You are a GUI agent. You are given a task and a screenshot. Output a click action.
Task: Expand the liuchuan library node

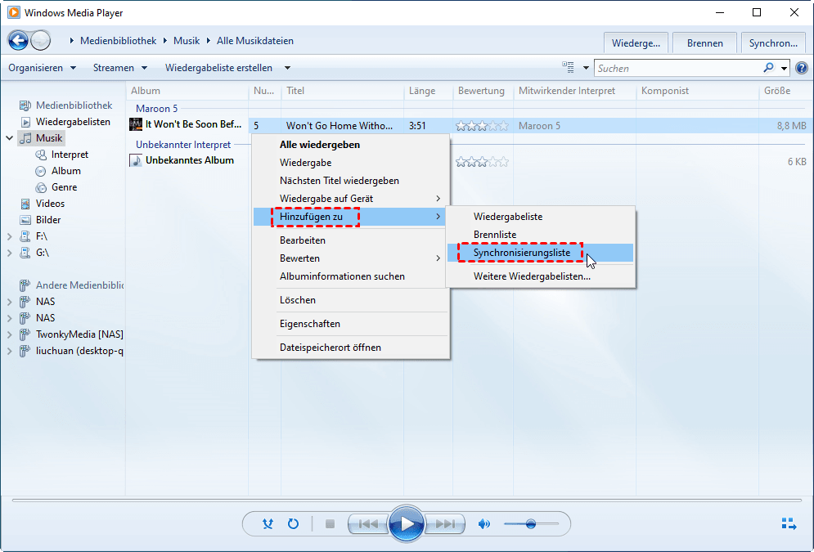(x=9, y=351)
